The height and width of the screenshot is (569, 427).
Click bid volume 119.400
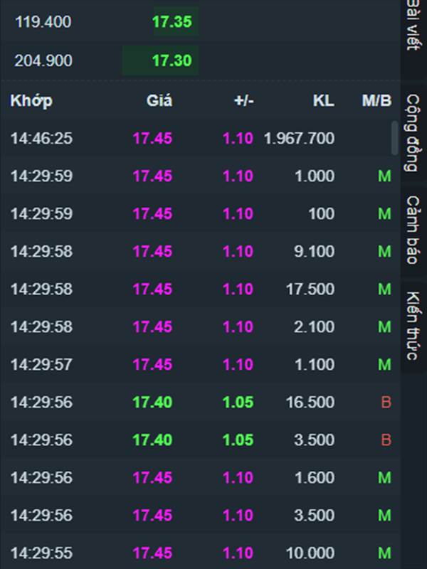tap(43, 22)
